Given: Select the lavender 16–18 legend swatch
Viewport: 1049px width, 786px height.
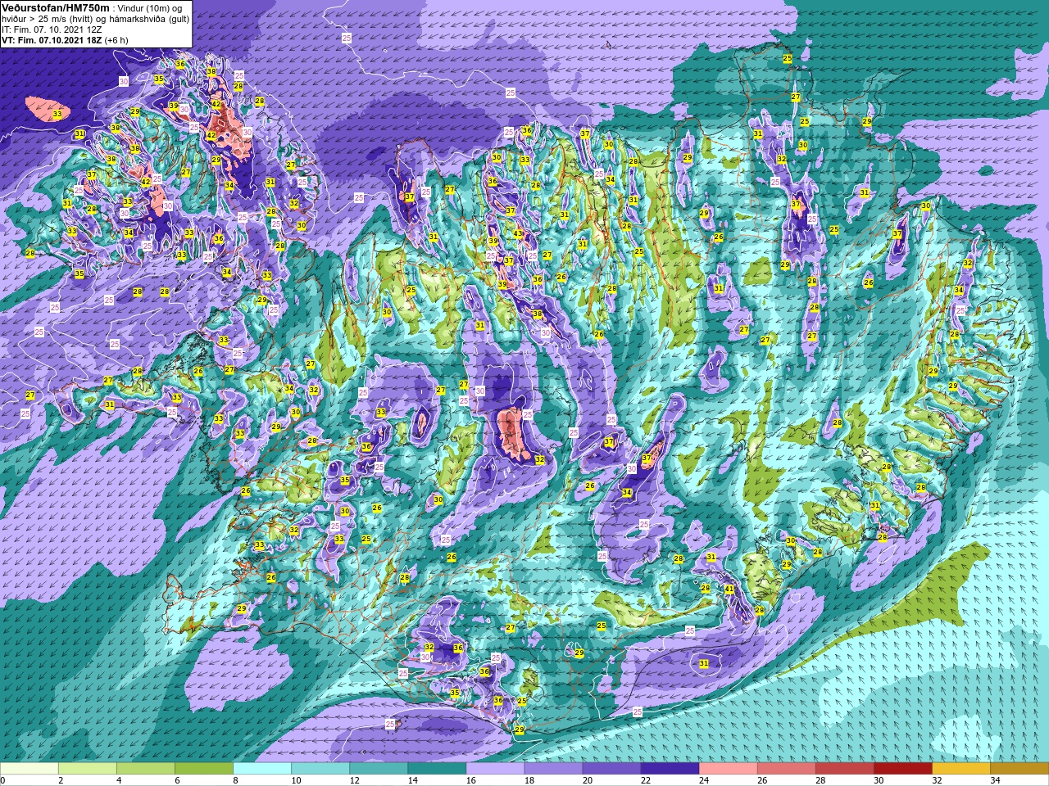Looking at the screenshot, I should pyautogui.click(x=495, y=769).
